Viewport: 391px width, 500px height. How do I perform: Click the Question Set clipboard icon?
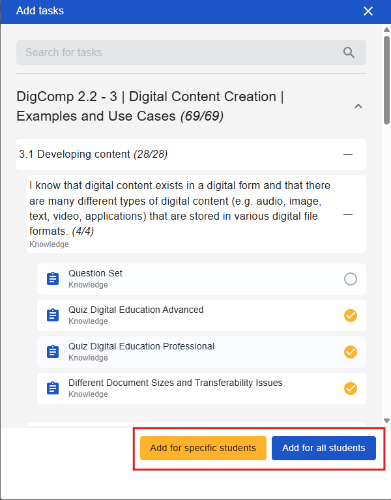point(53,279)
